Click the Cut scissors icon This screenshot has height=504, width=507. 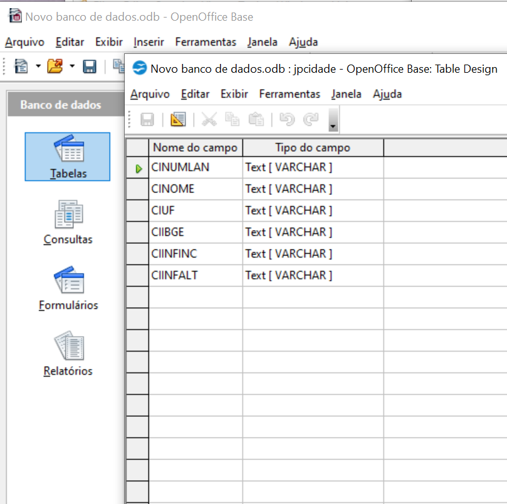click(x=209, y=119)
